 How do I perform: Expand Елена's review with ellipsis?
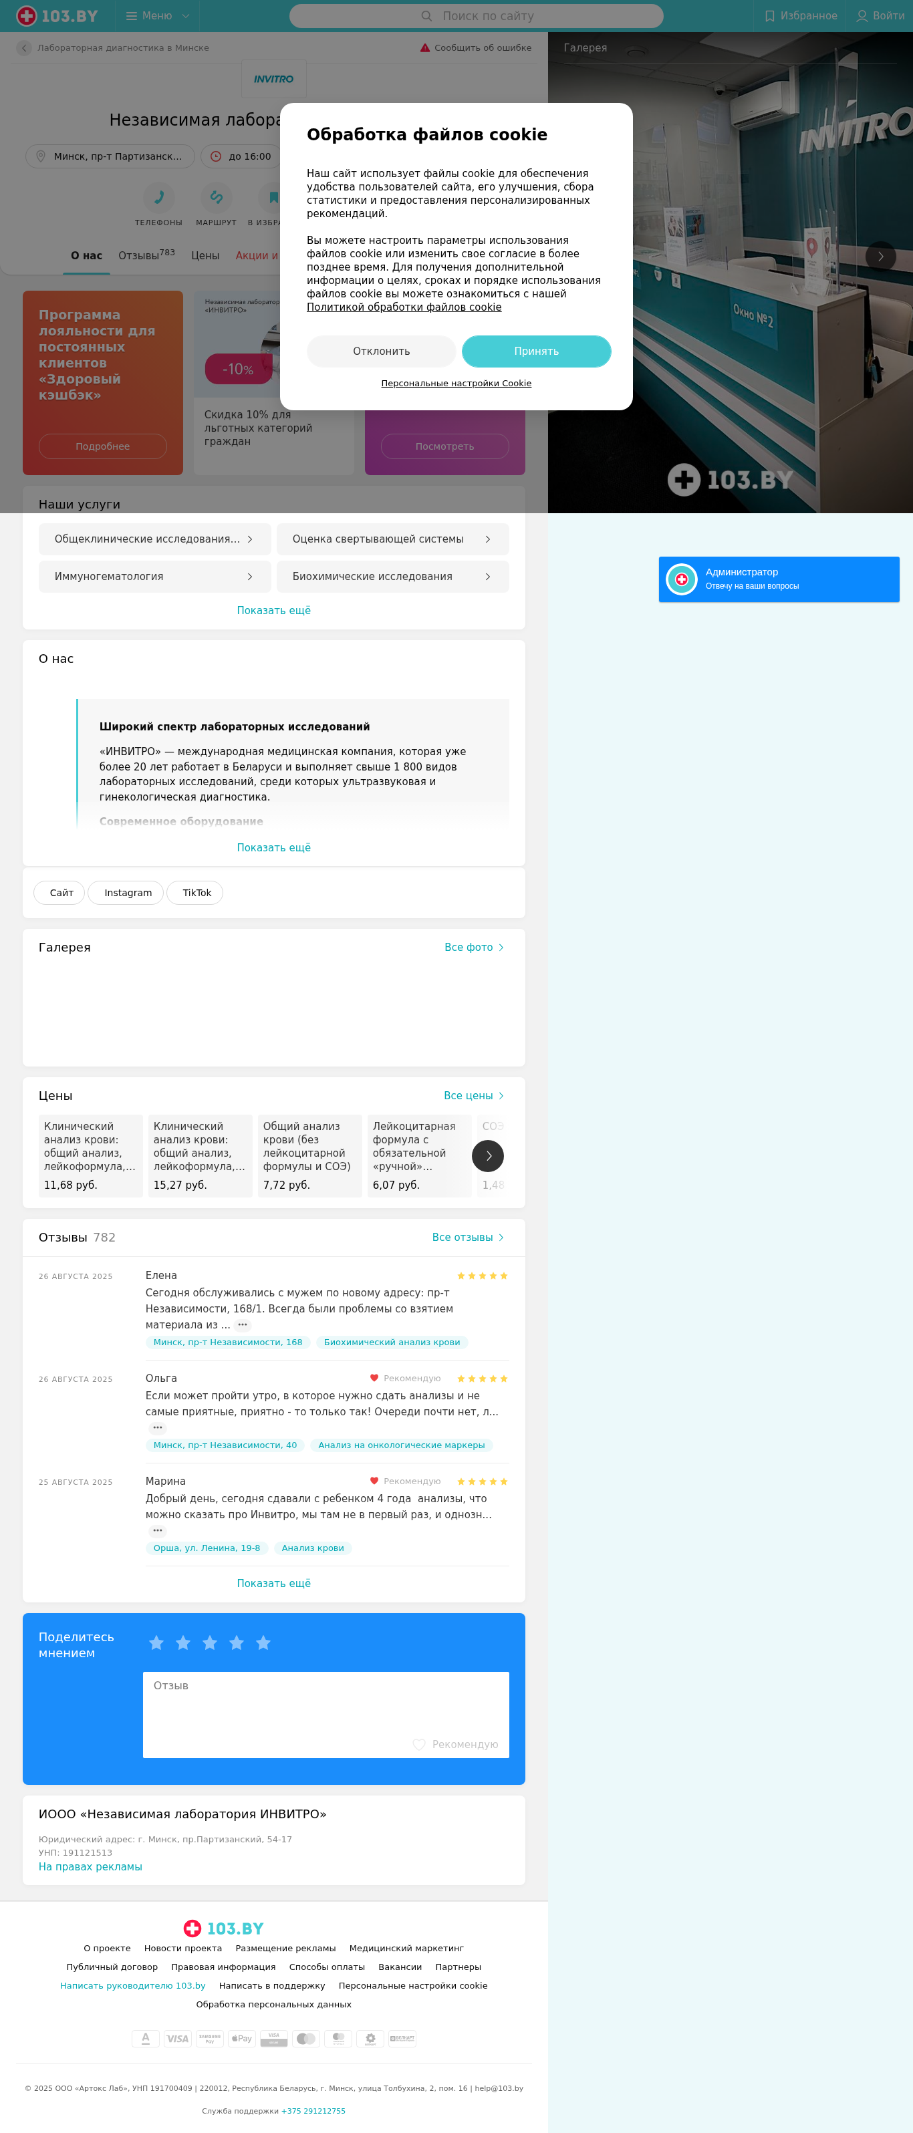coord(243,1325)
